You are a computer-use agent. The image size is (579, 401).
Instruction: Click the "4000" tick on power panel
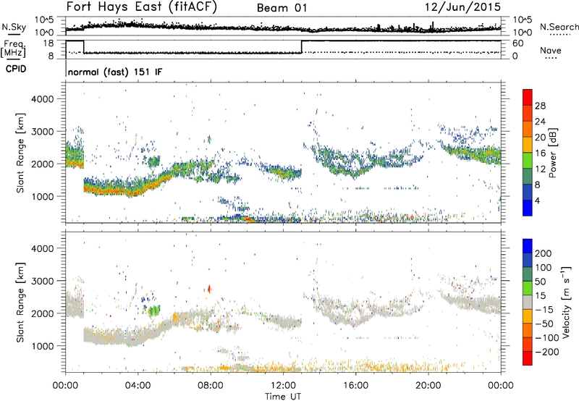(43, 99)
